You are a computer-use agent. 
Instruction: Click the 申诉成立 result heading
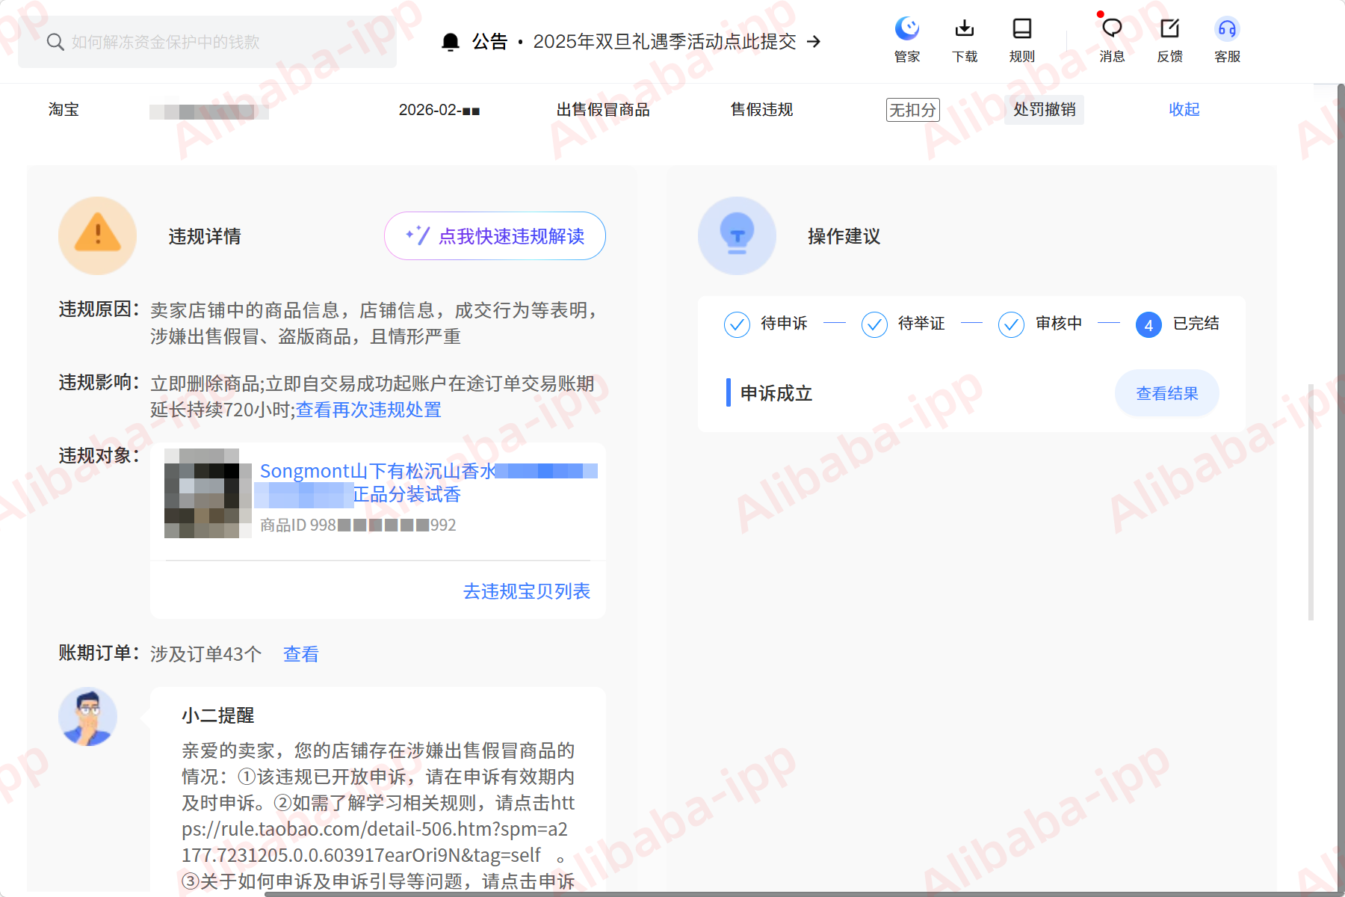[x=776, y=393]
